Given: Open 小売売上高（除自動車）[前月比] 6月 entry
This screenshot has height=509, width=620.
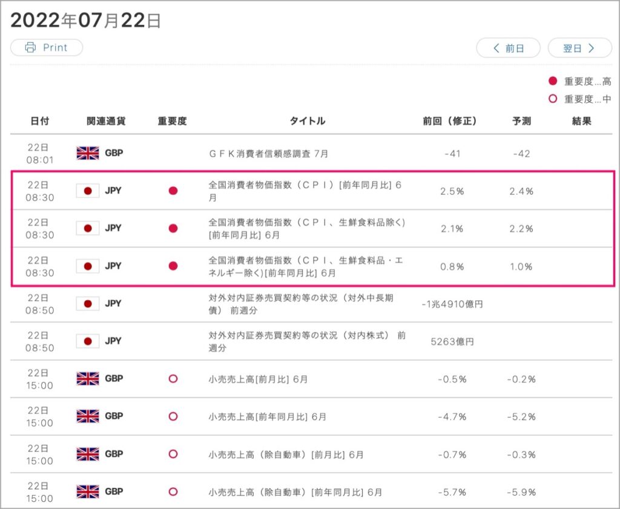Looking at the screenshot, I should tap(286, 455).
